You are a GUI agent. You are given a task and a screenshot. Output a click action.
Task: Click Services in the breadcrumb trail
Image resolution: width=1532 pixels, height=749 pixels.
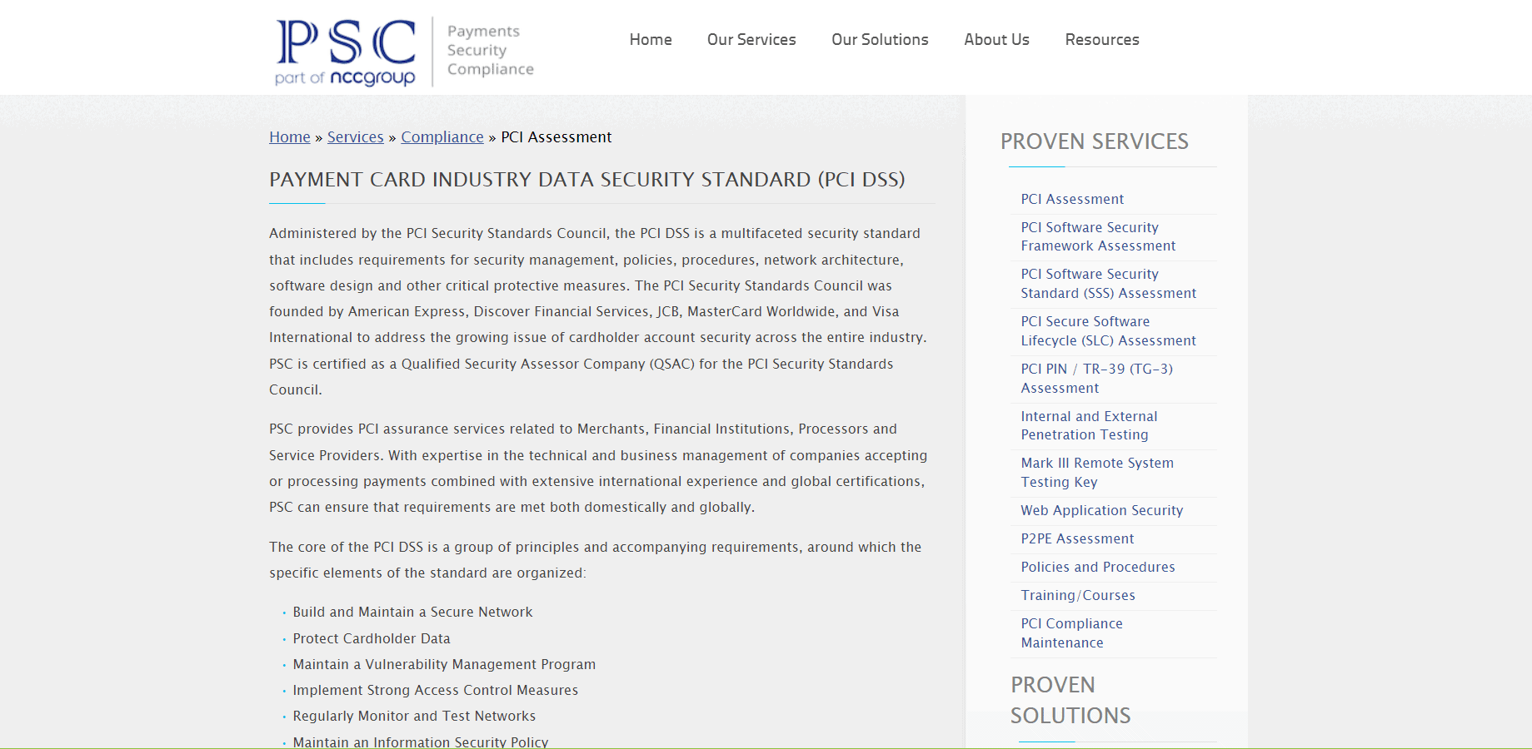click(355, 136)
